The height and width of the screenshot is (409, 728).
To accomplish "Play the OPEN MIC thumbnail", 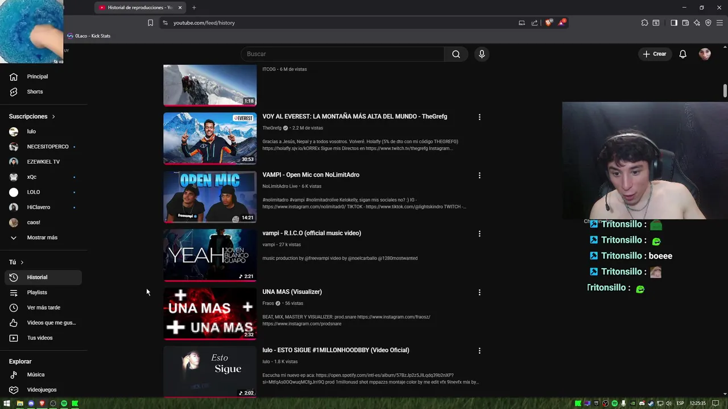I will coord(210,197).
